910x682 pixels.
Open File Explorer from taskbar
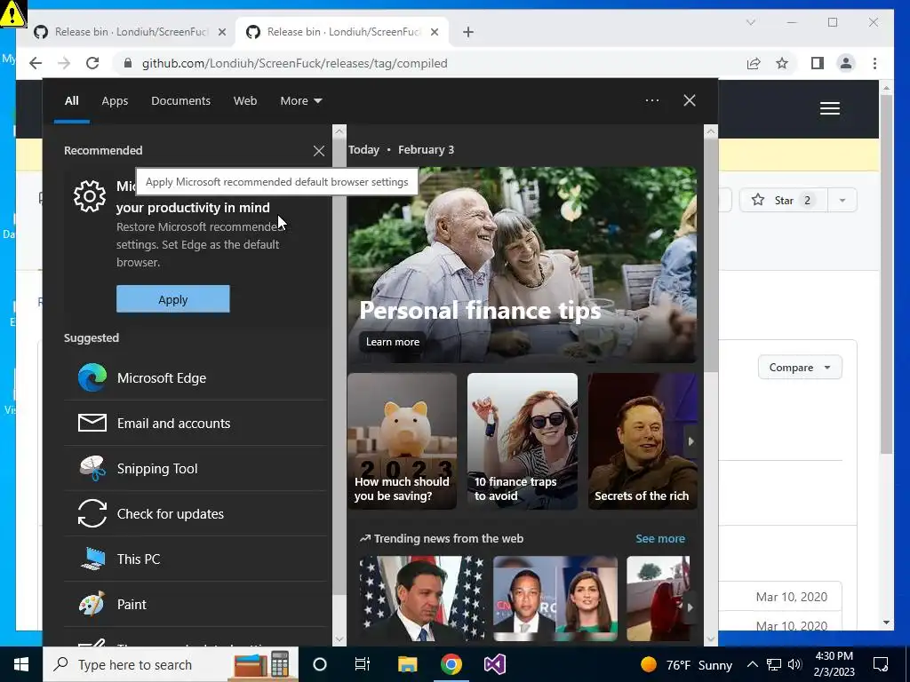pyautogui.click(x=407, y=664)
